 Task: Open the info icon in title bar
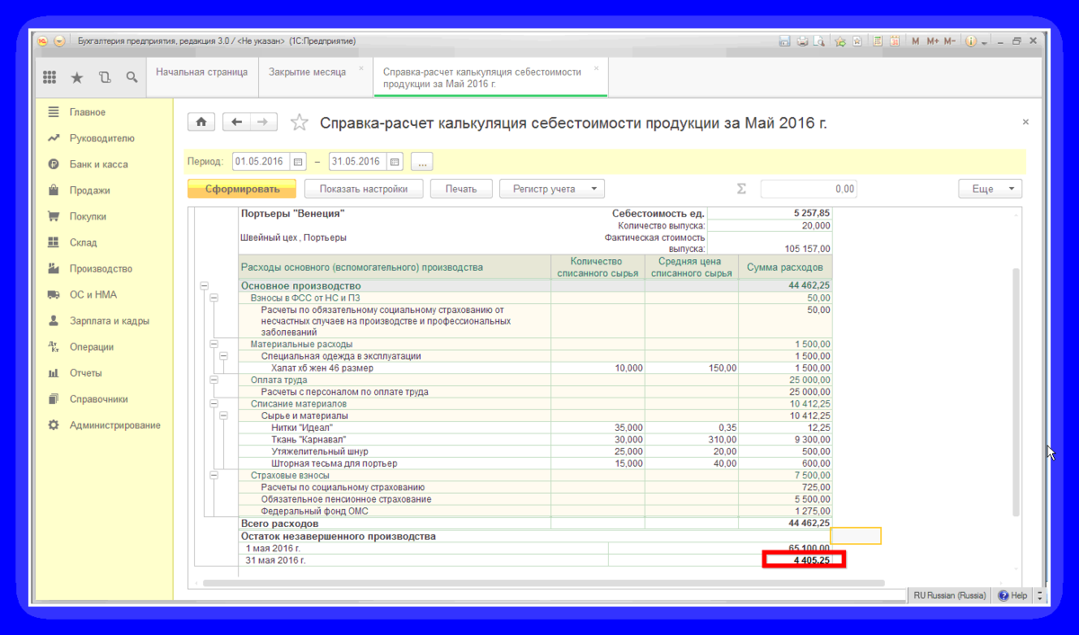pyautogui.click(x=971, y=41)
